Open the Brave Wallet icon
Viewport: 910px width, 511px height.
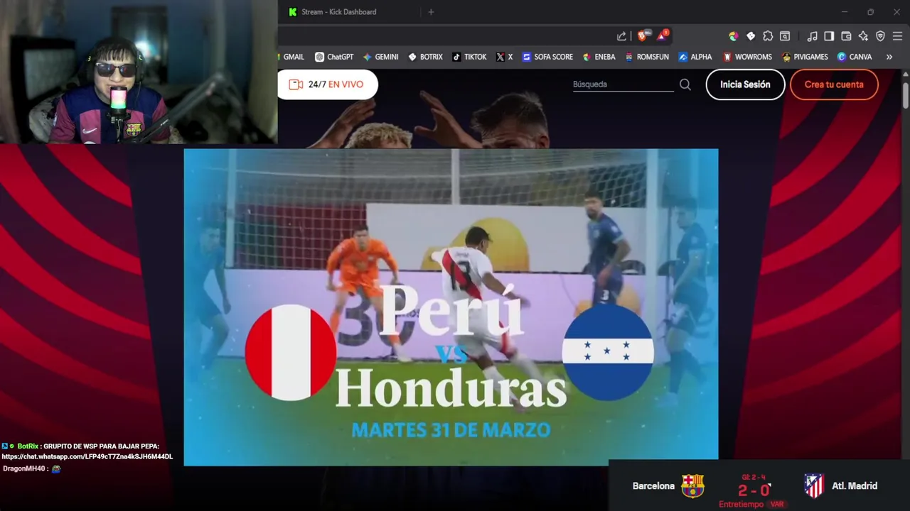tap(846, 36)
